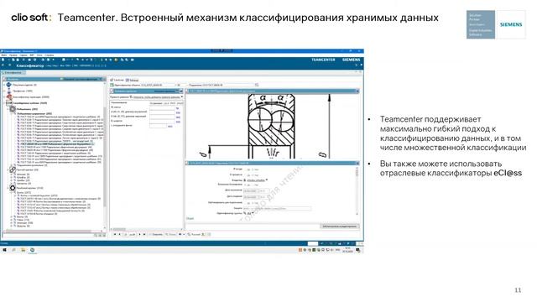Switch to the Свойства tab
This screenshot has height=302, width=537.
117,80
